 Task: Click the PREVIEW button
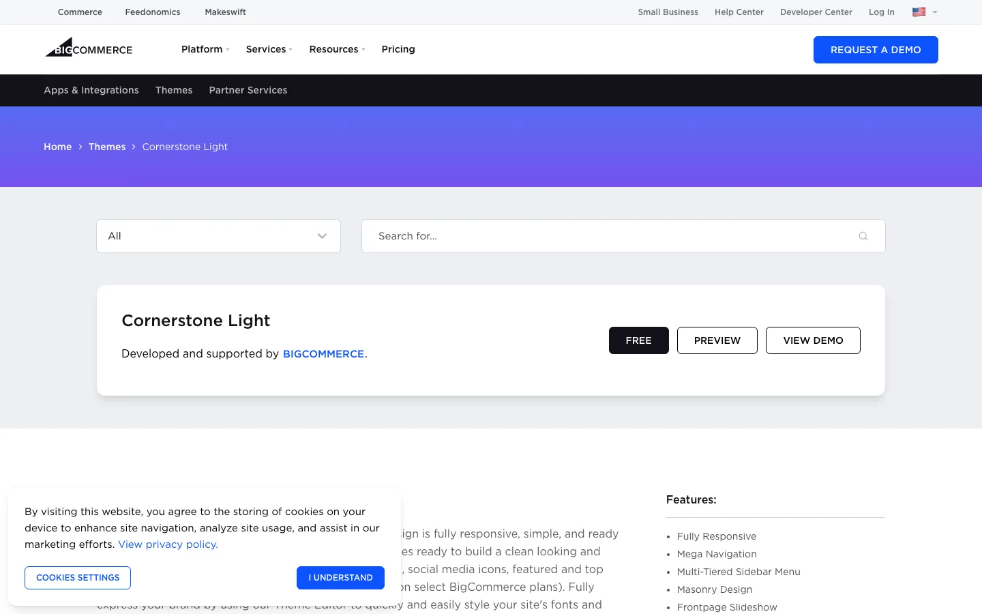(717, 340)
